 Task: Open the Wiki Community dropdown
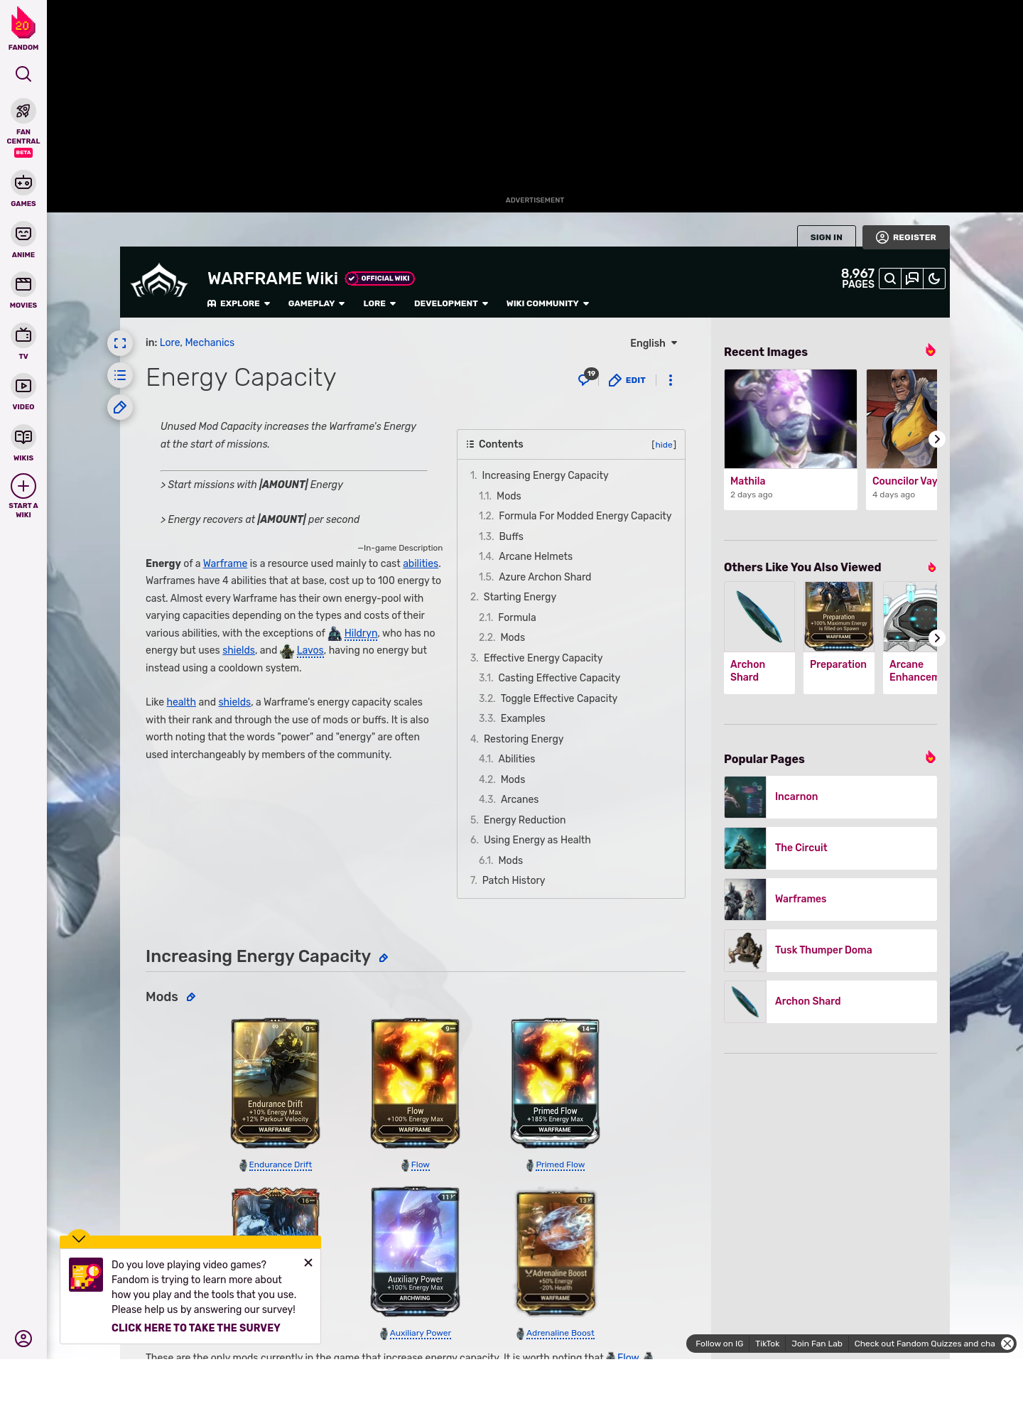tap(548, 303)
